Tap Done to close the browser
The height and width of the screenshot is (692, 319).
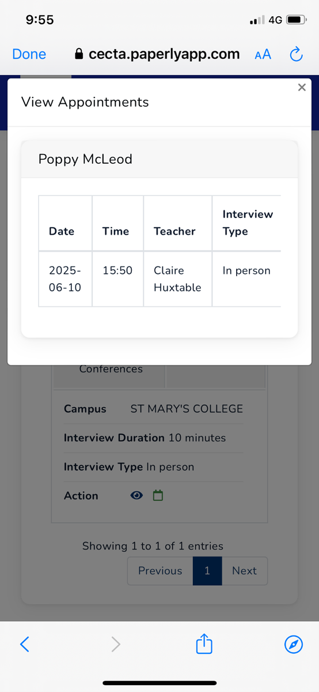click(29, 54)
